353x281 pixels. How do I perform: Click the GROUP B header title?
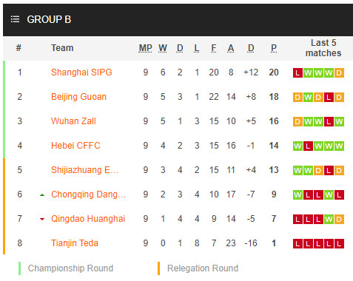click(49, 19)
